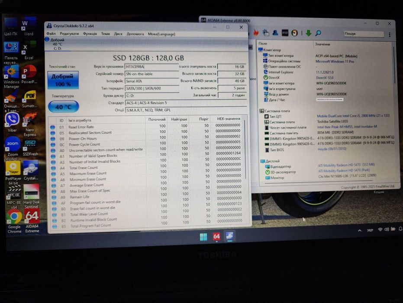
Task: Select the Системна плата group in AIDA64
Action: [275, 111]
